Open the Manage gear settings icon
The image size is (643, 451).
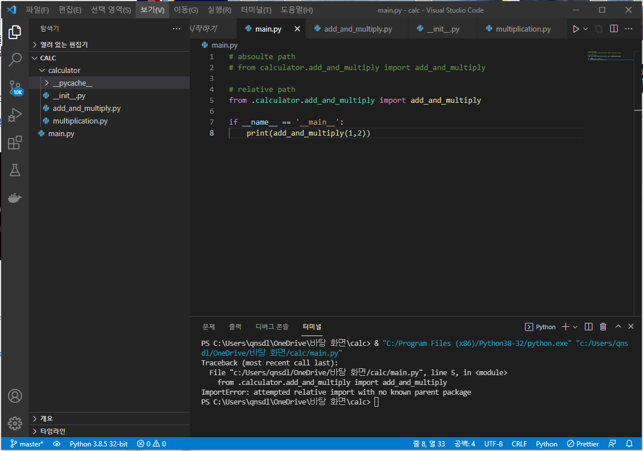[x=15, y=423]
